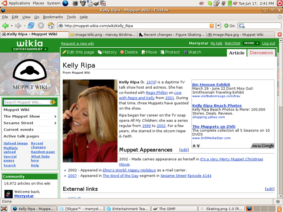
Task: Click the 1970 birth year link
Action: click(150, 82)
